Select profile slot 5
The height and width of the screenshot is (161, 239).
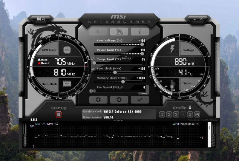(190, 114)
